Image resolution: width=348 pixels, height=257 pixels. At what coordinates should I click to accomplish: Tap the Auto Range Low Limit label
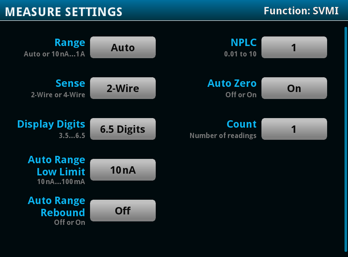[57, 166]
